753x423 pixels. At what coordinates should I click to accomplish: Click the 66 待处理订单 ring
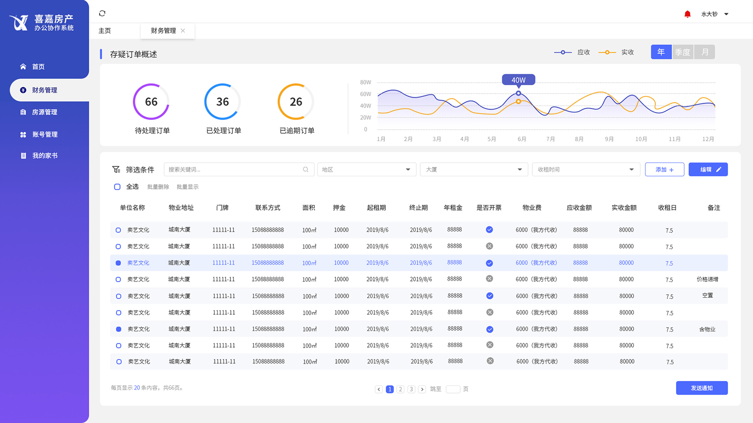coord(151,101)
